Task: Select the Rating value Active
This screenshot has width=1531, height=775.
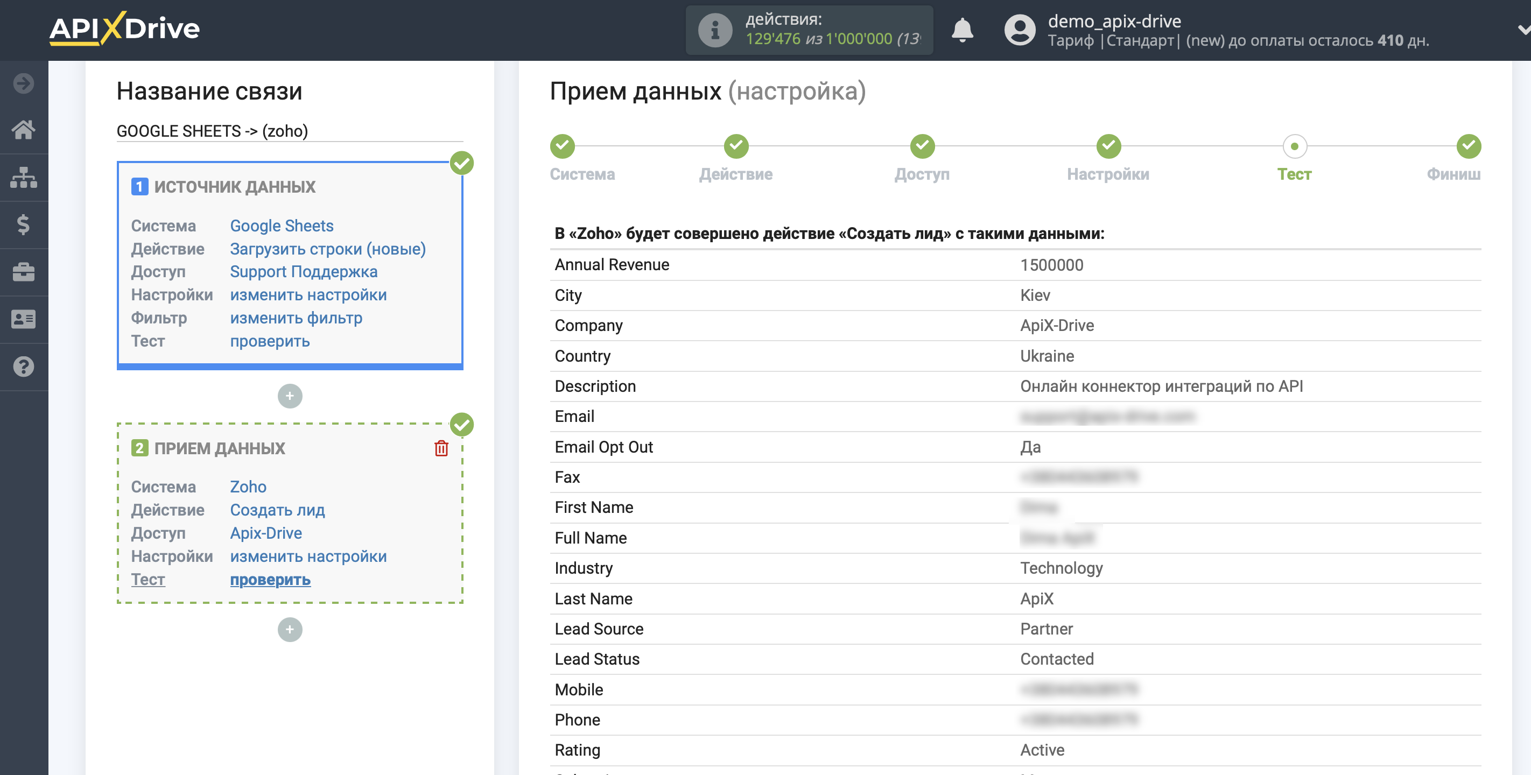Action: point(1042,750)
